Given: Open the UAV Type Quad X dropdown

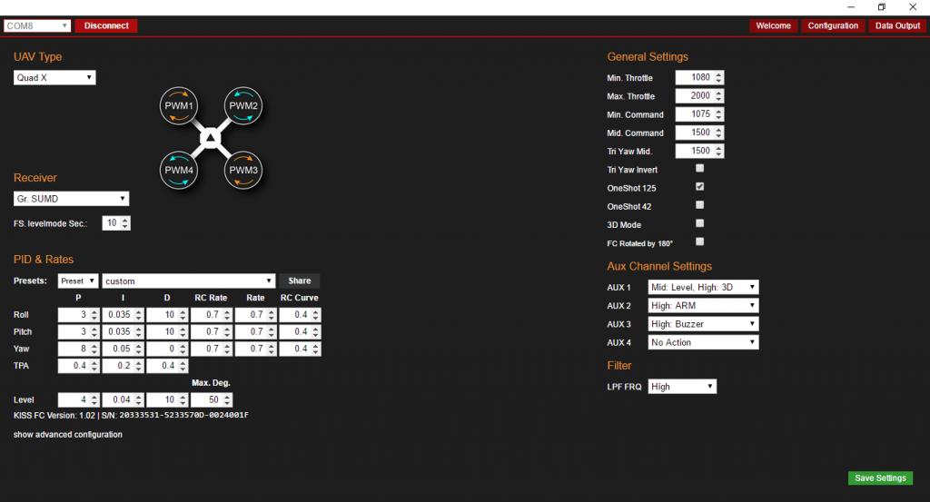Looking at the screenshot, I should (54, 78).
